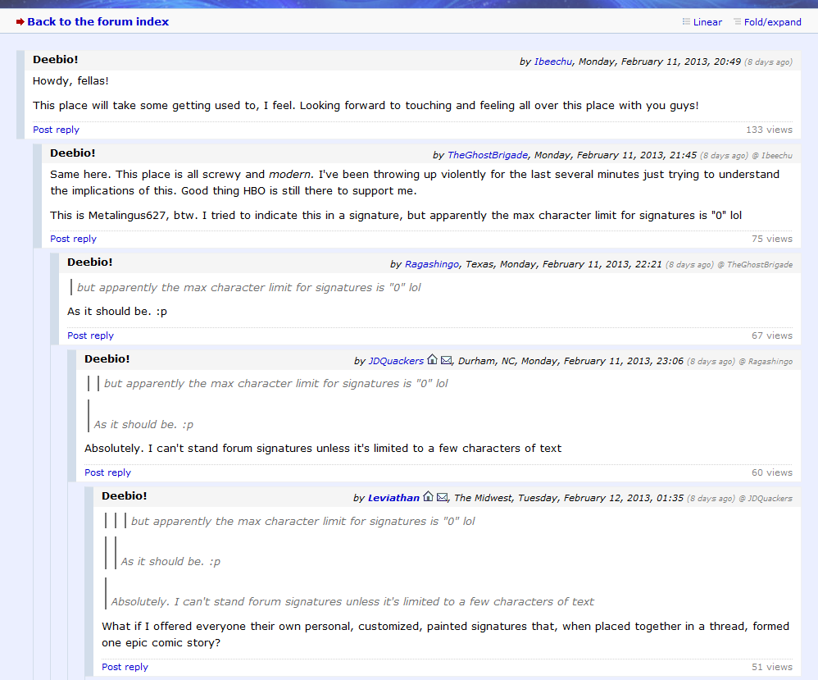Click 'This is Metalingus627, btw.' paragraph

[396, 215]
